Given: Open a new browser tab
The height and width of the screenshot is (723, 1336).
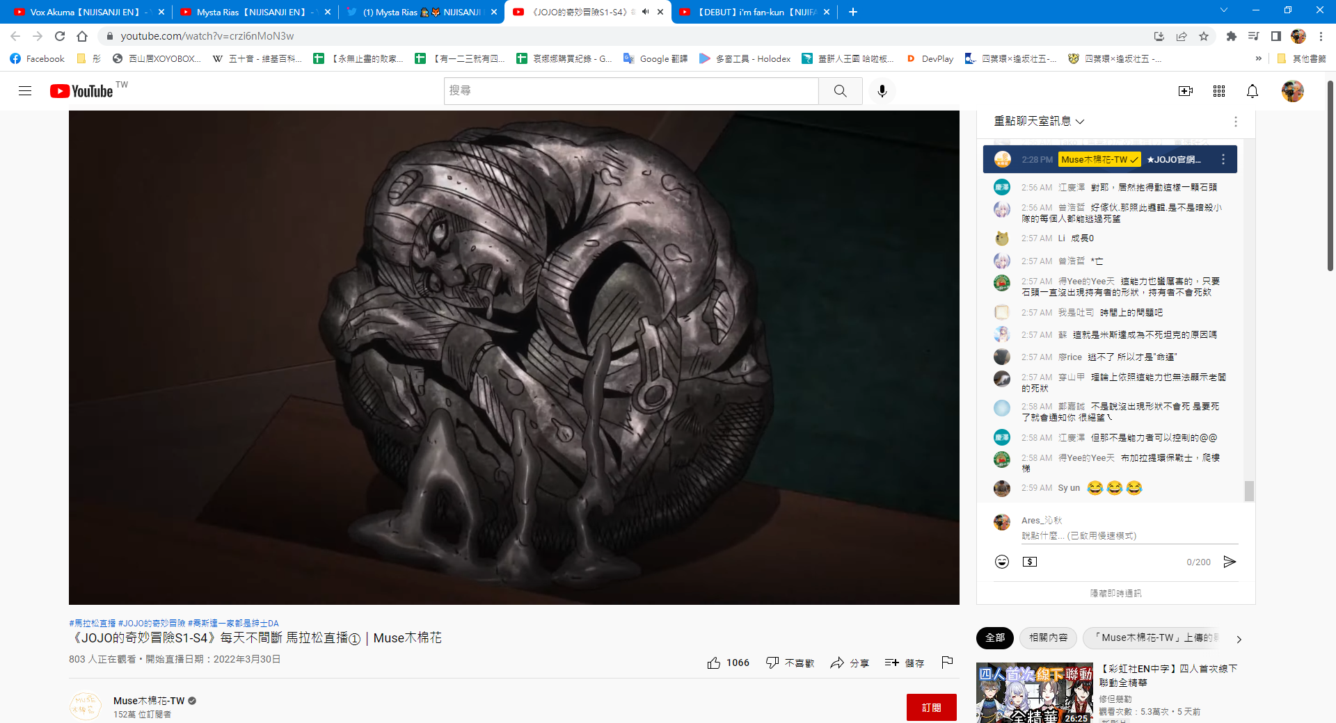Looking at the screenshot, I should [853, 12].
